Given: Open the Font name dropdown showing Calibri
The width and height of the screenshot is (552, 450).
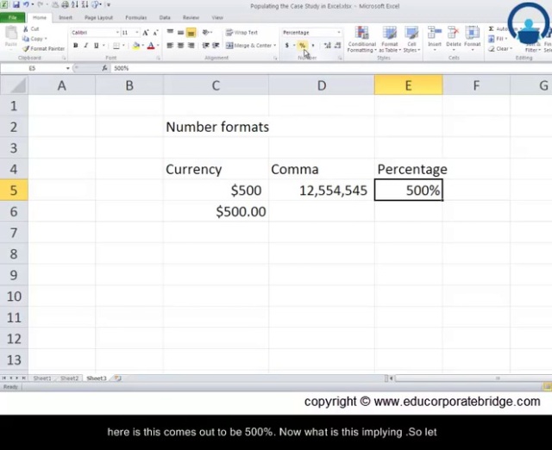Looking at the screenshot, I should pyautogui.click(x=117, y=33).
